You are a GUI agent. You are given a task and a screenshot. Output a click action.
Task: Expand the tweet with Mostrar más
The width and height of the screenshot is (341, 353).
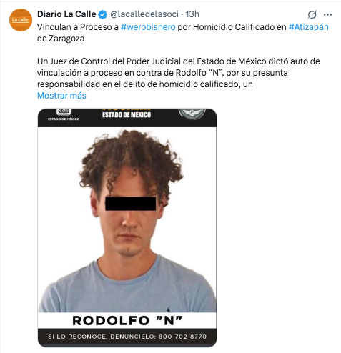(61, 96)
